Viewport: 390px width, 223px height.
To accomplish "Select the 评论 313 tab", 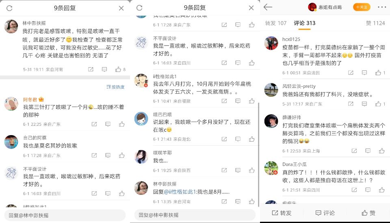I will click(x=304, y=23).
